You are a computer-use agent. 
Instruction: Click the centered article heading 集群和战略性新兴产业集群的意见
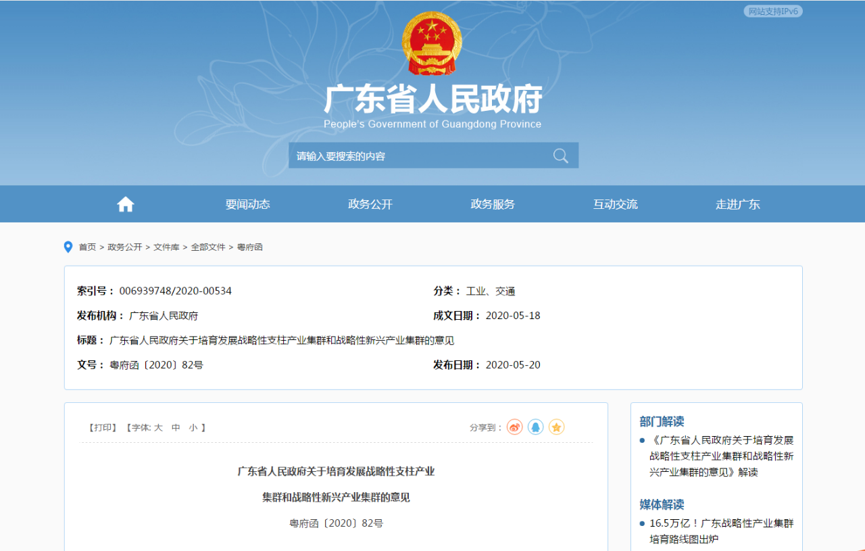336,498
